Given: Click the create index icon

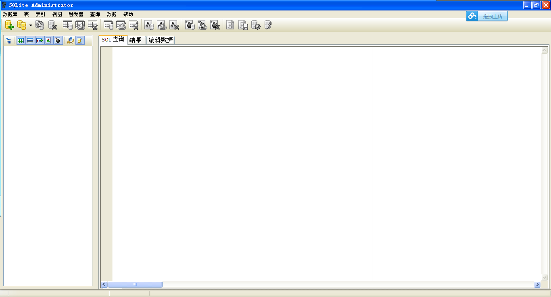Looking at the screenshot, I should point(109,25).
